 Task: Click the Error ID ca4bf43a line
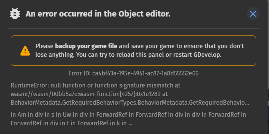coord(133,73)
